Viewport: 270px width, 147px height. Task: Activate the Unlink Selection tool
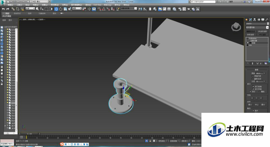tap(18, 9)
